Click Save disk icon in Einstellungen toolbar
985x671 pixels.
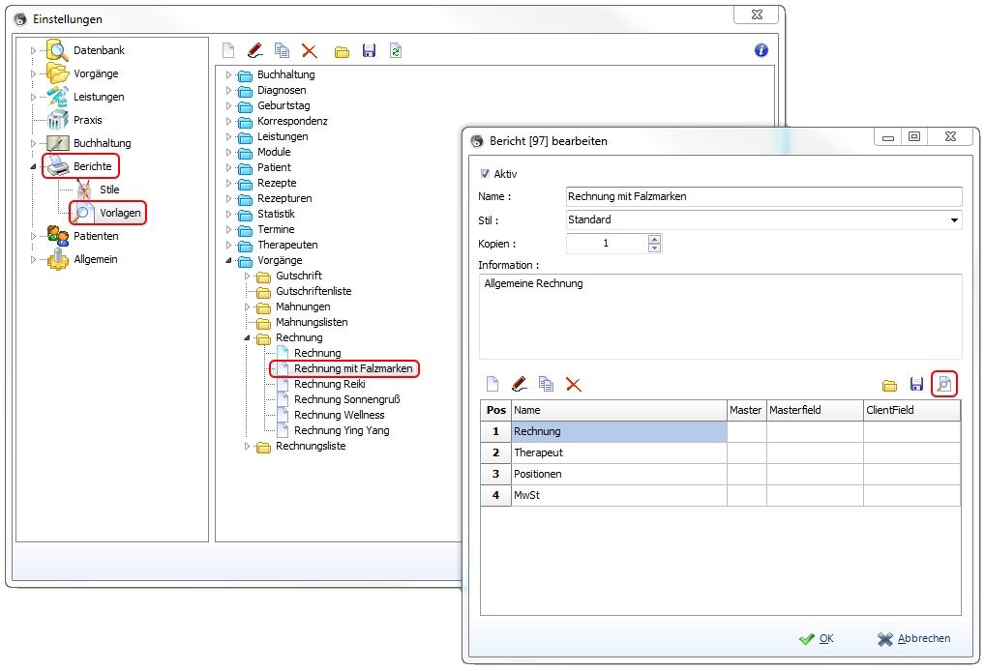point(369,50)
